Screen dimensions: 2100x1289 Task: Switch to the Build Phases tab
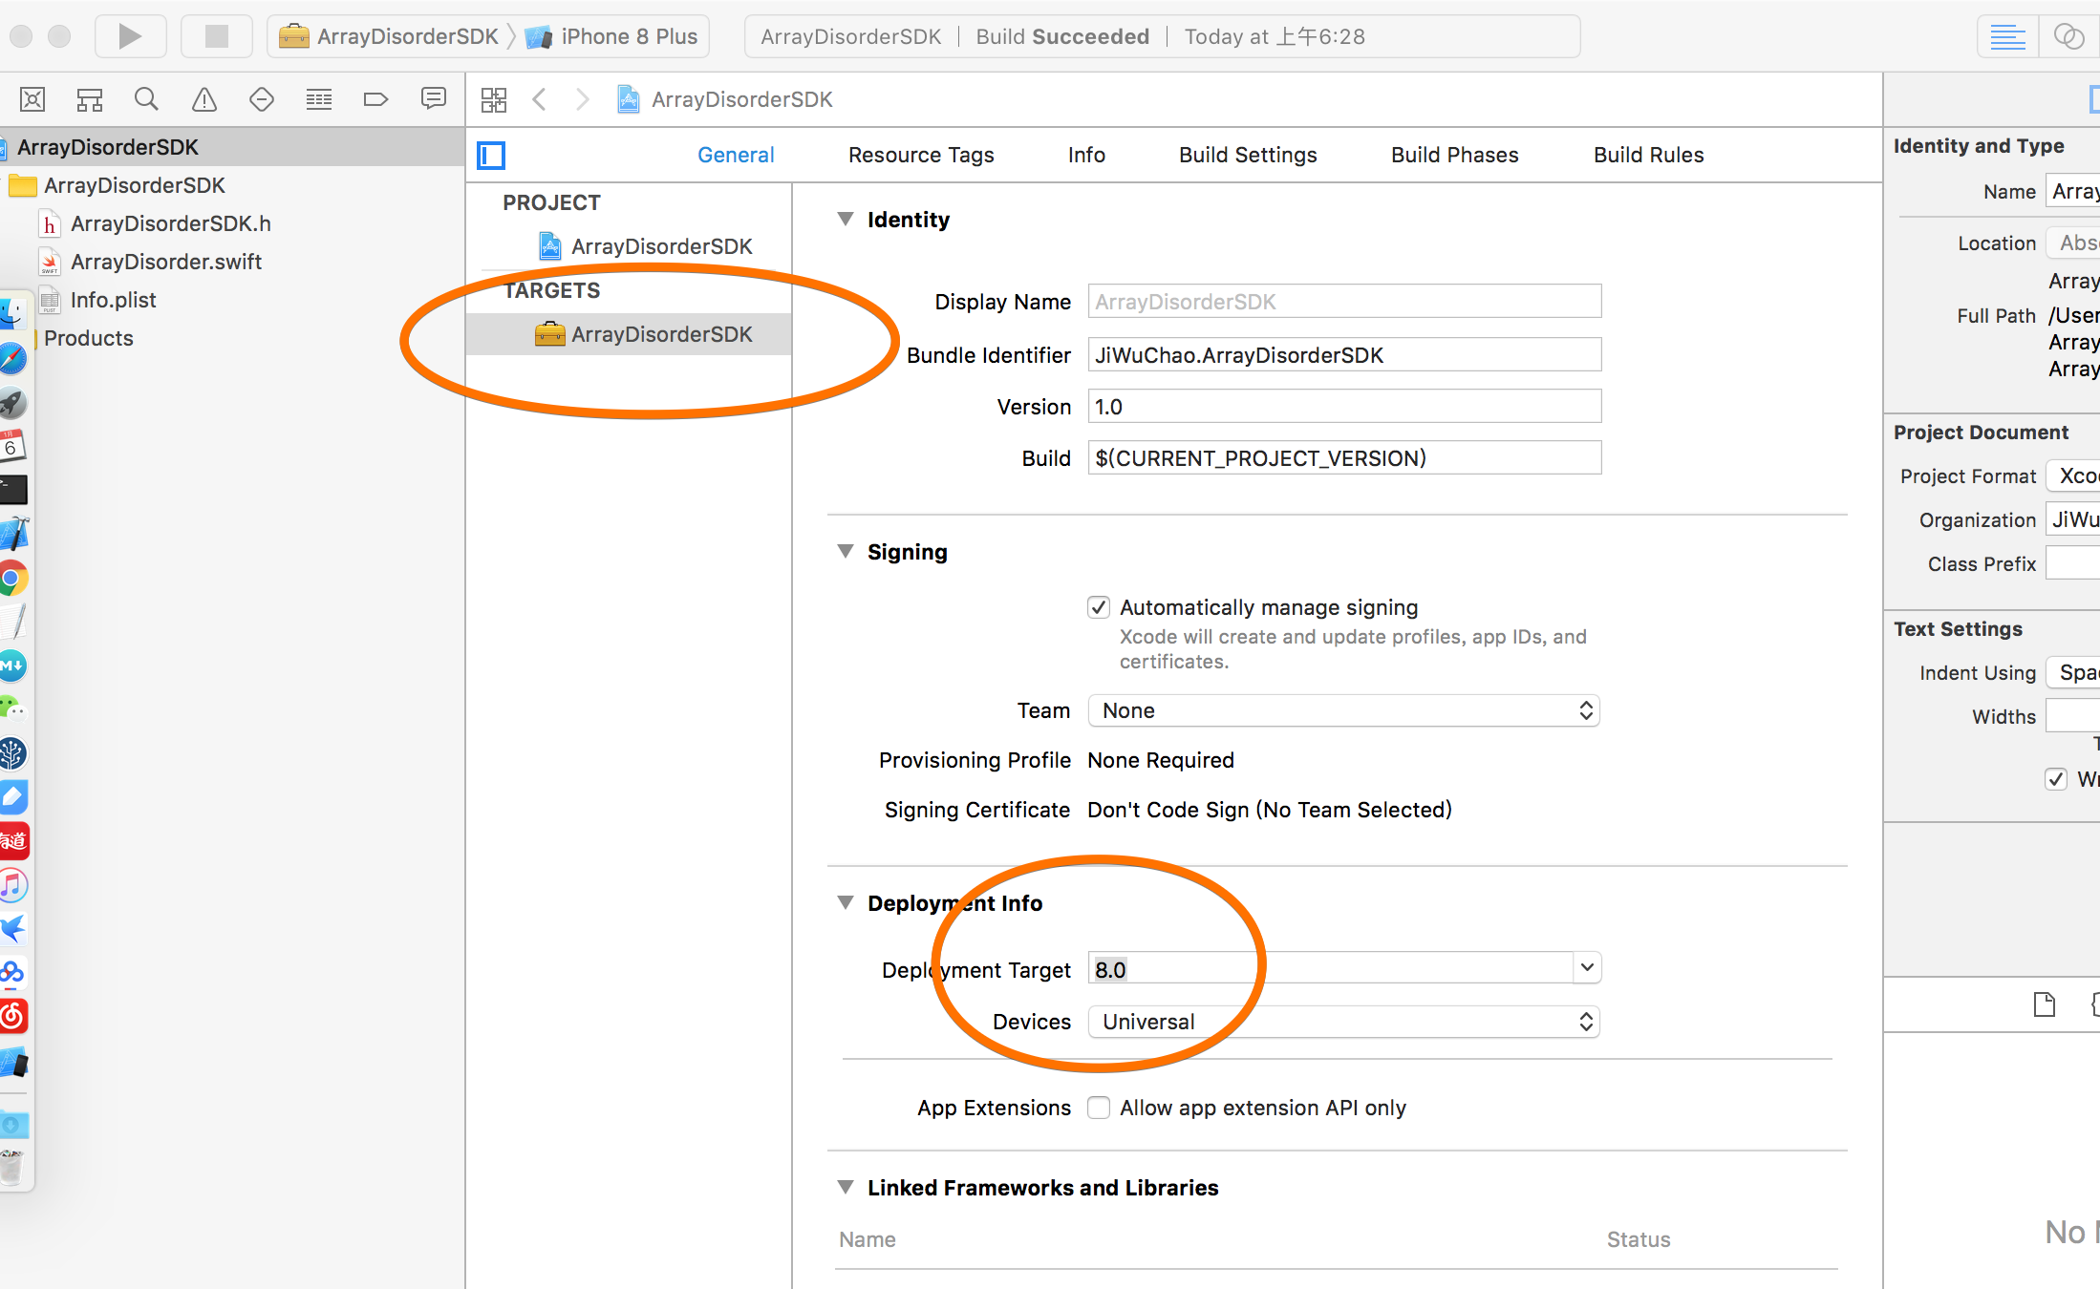tap(1454, 155)
